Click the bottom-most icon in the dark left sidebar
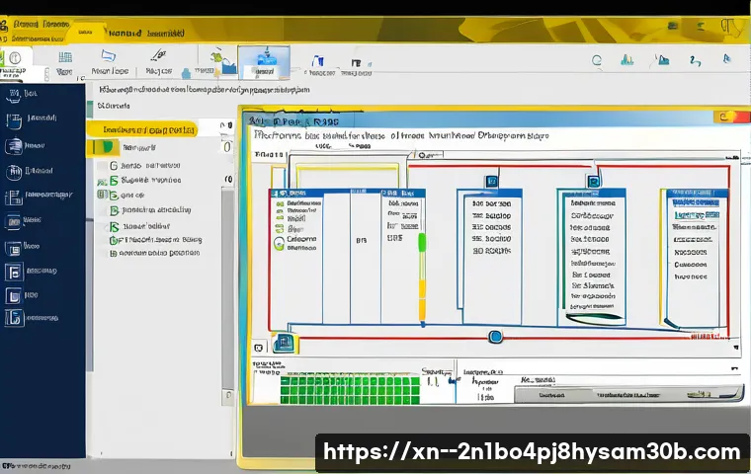This screenshot has height=474, width=751. click(14, 318)
